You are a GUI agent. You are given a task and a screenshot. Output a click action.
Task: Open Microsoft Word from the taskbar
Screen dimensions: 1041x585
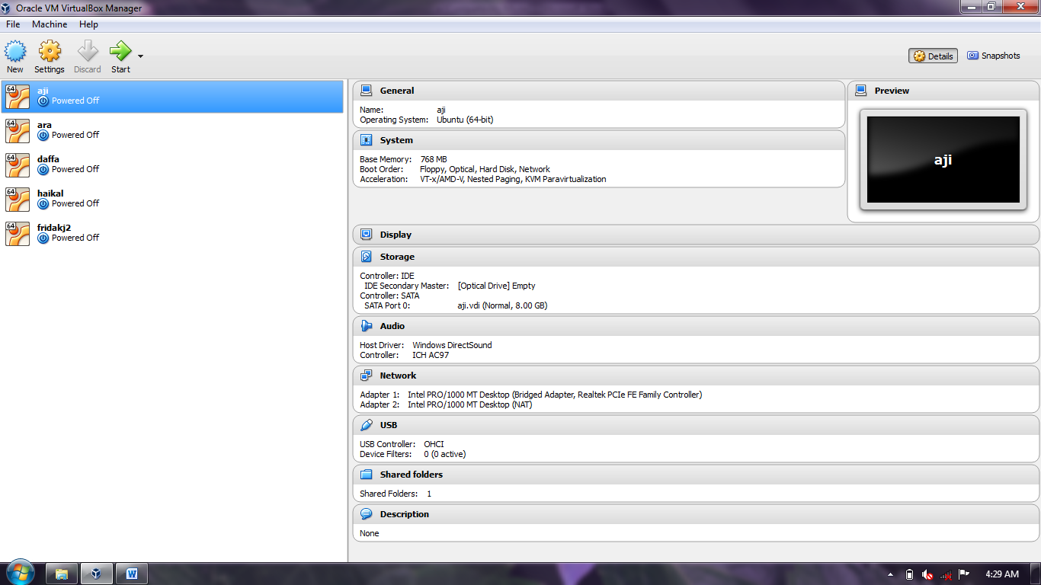pos(132,574)
